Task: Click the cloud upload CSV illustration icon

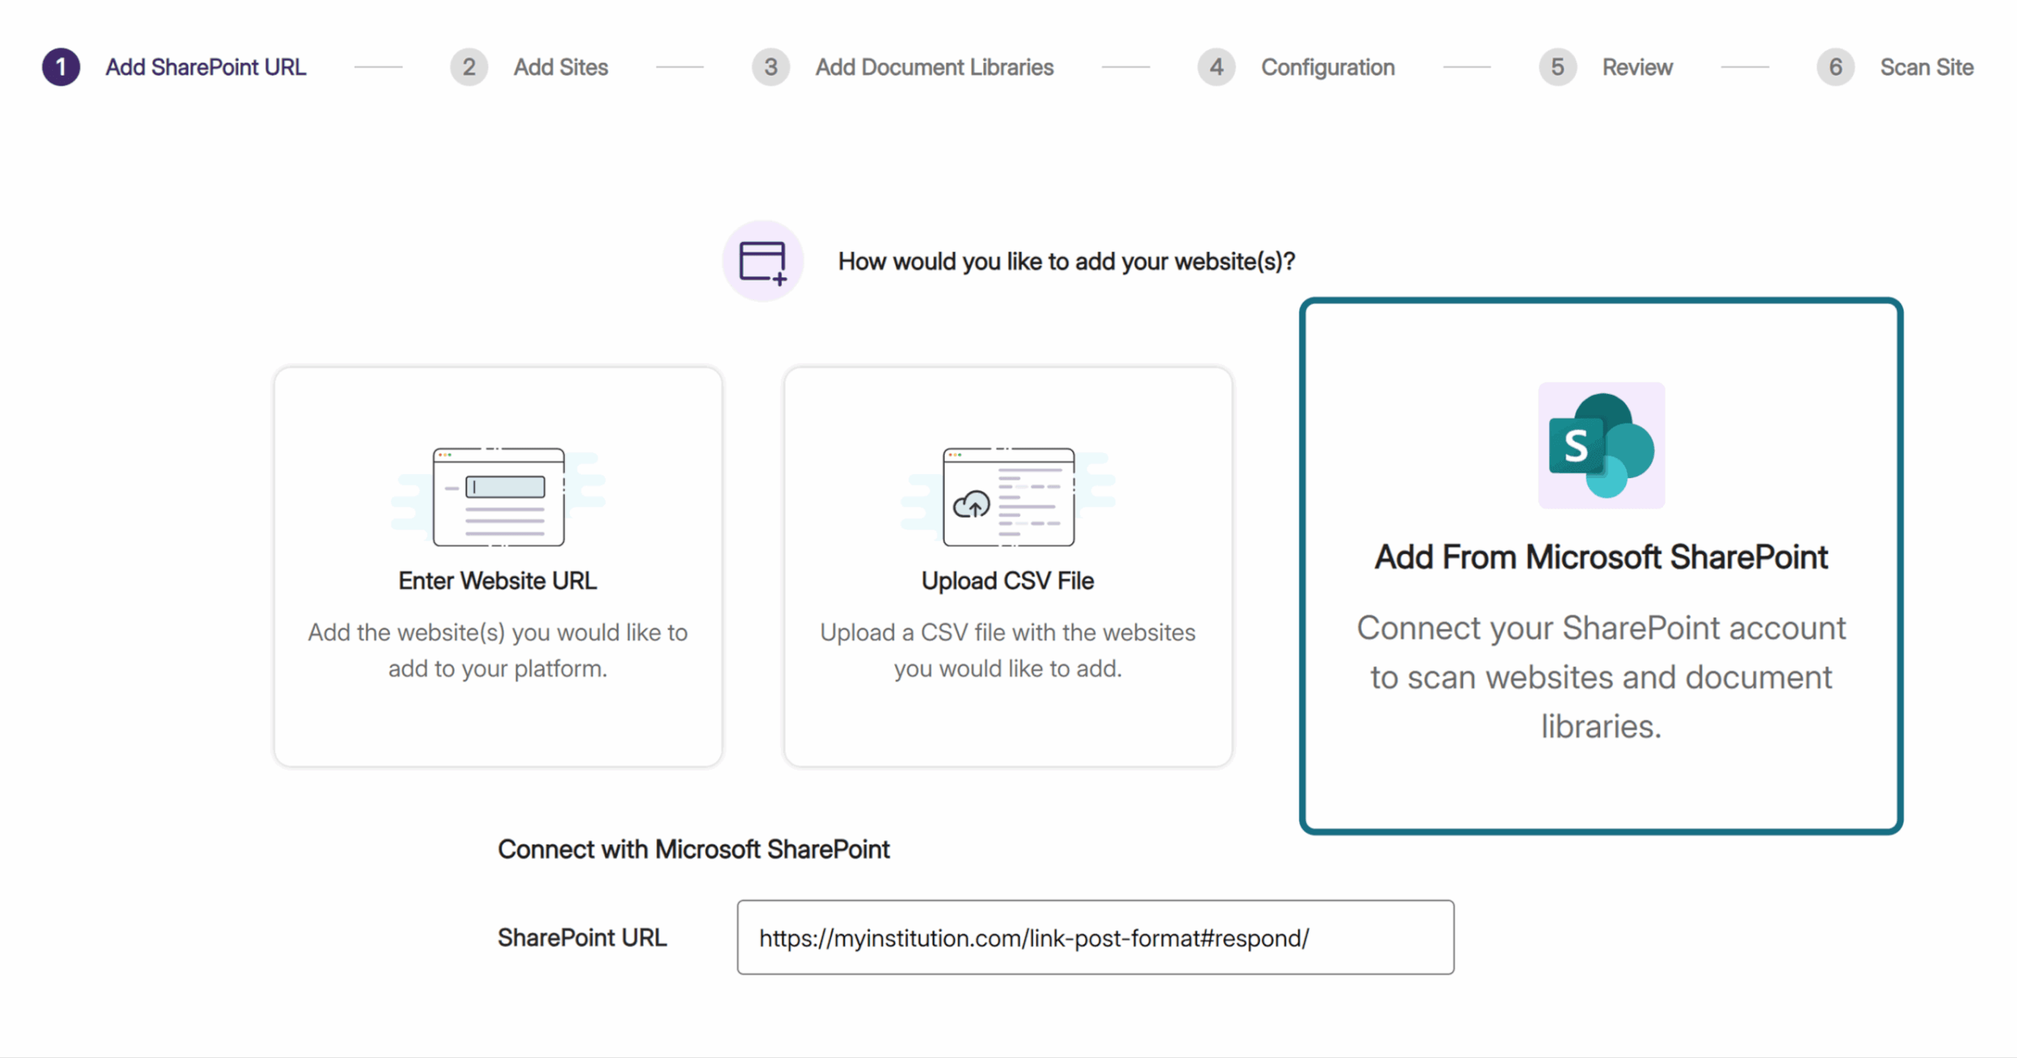Action: click(x=1008, y=497)
